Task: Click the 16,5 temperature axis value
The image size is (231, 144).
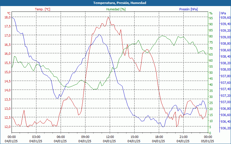Action: tap(8, 45)
